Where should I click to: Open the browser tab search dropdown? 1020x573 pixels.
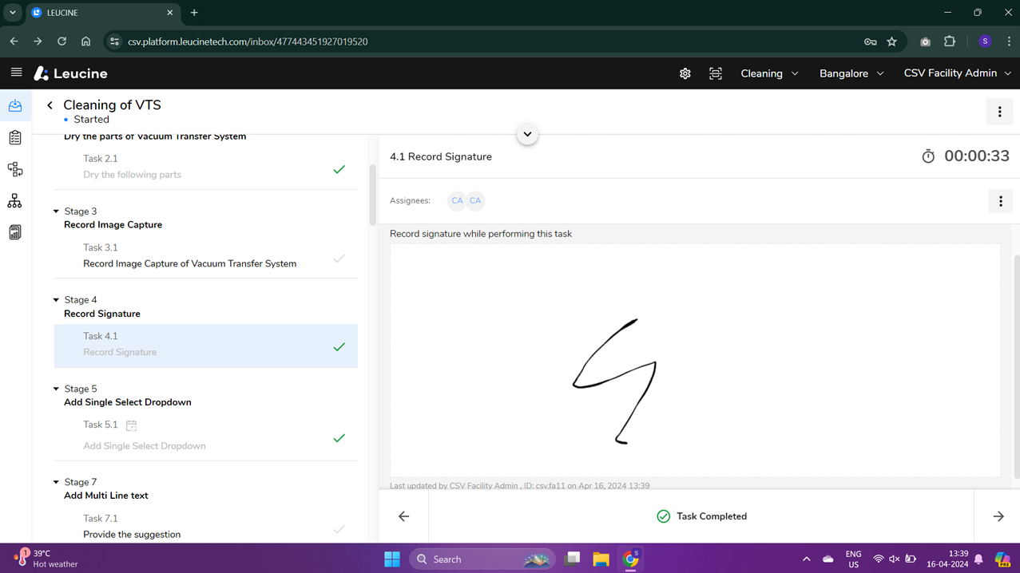(x=13, y=13)
